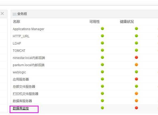Click the 业务组 panel title
The image size is (158, 115).
click(x=22, y=14)
